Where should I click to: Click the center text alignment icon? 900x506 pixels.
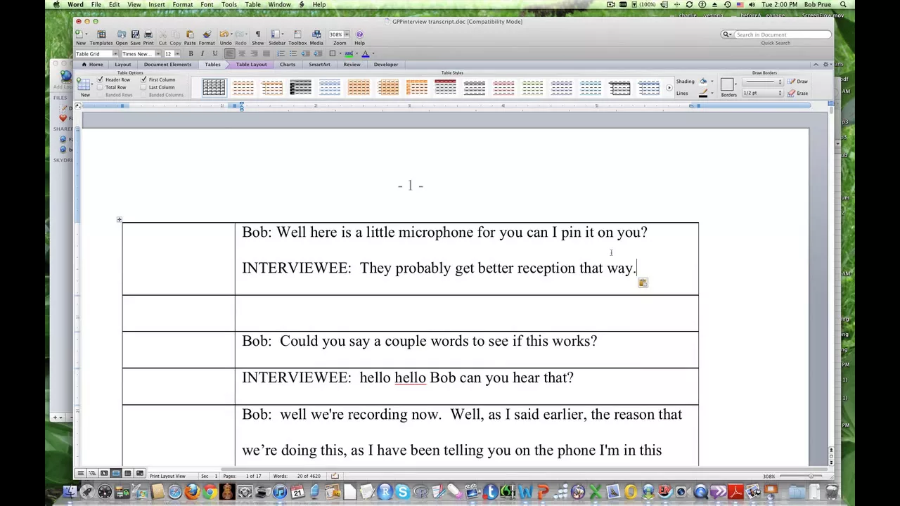click(242, 54)
